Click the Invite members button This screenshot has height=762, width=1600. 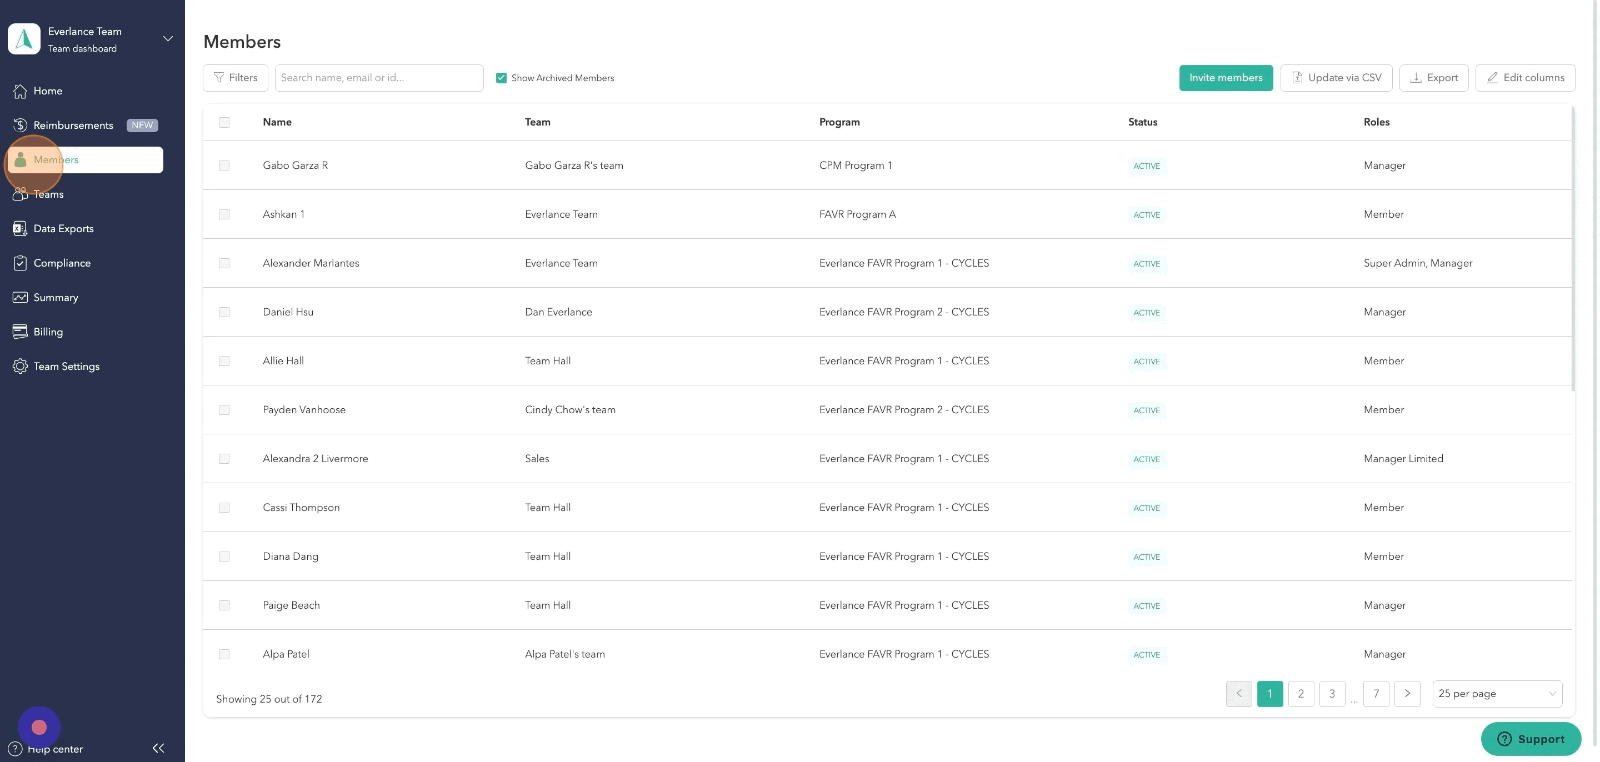pos(1226,78)
